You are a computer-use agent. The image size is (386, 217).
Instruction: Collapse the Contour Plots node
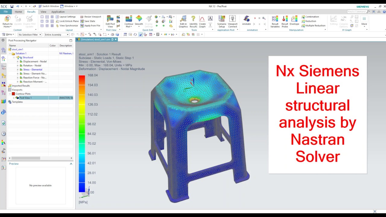(x=10, y=94)
